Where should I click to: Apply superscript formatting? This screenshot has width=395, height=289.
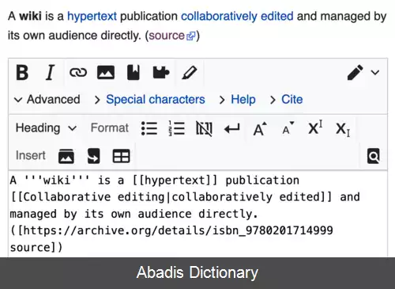(315, 127)
